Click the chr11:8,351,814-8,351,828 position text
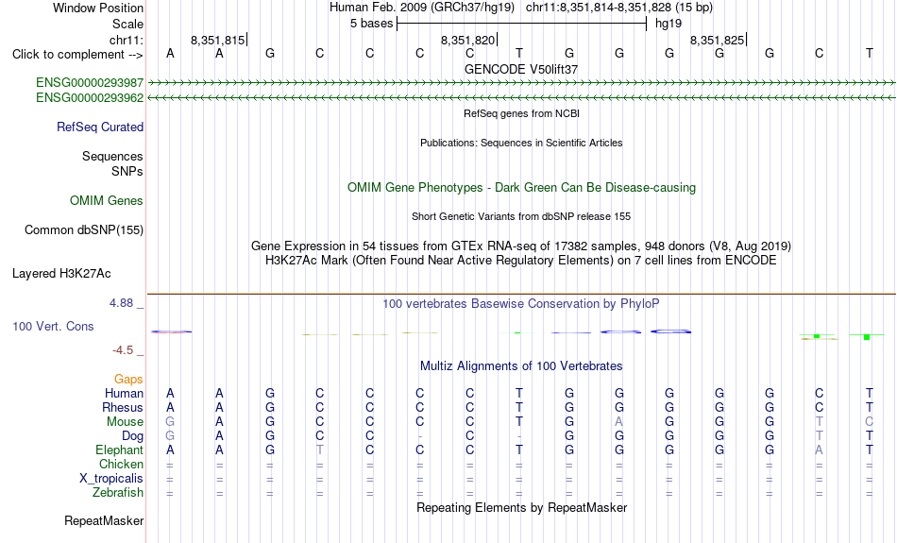Screen dimensions: 897x543 (619, 8)
